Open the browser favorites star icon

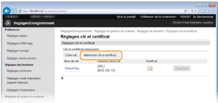208,11
